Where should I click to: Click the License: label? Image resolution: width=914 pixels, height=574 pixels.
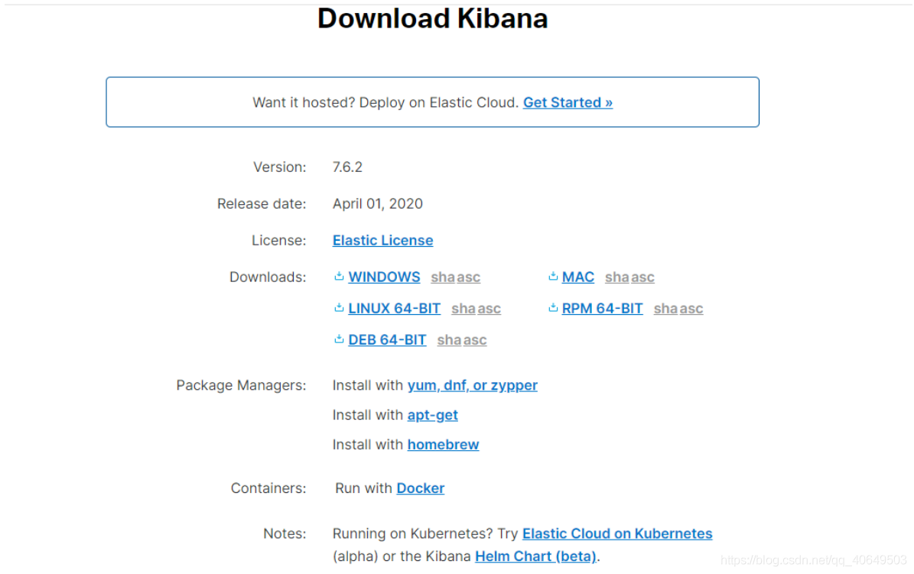pos(279,241)
